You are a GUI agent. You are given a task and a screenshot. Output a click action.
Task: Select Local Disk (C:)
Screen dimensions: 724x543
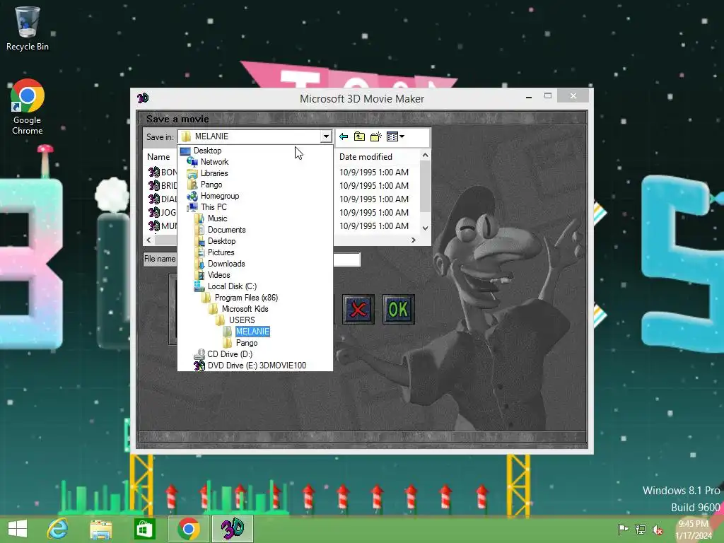point(232,286)
